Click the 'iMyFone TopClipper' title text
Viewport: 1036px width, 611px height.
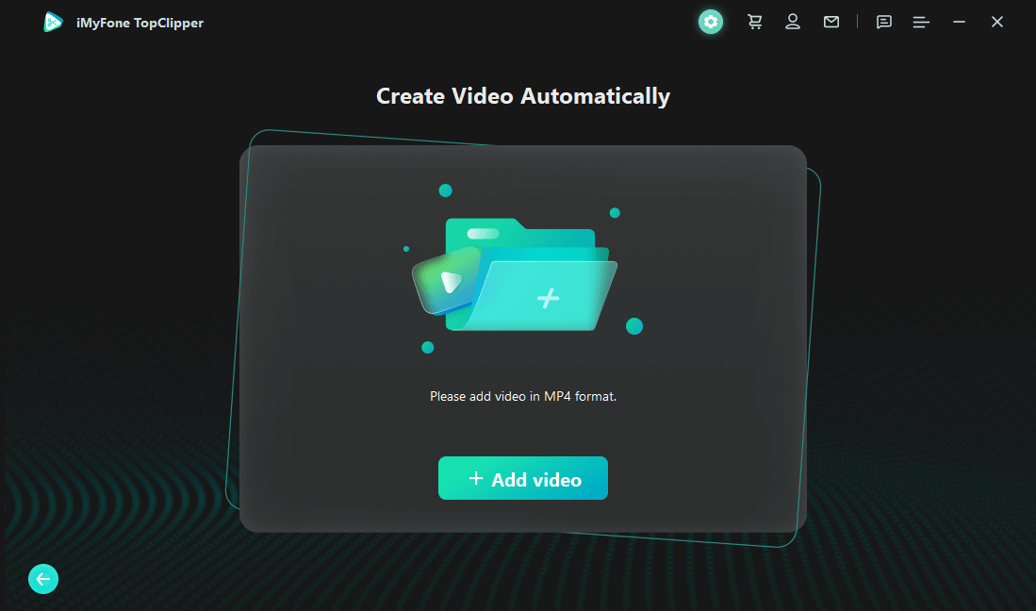coord(140,24)
